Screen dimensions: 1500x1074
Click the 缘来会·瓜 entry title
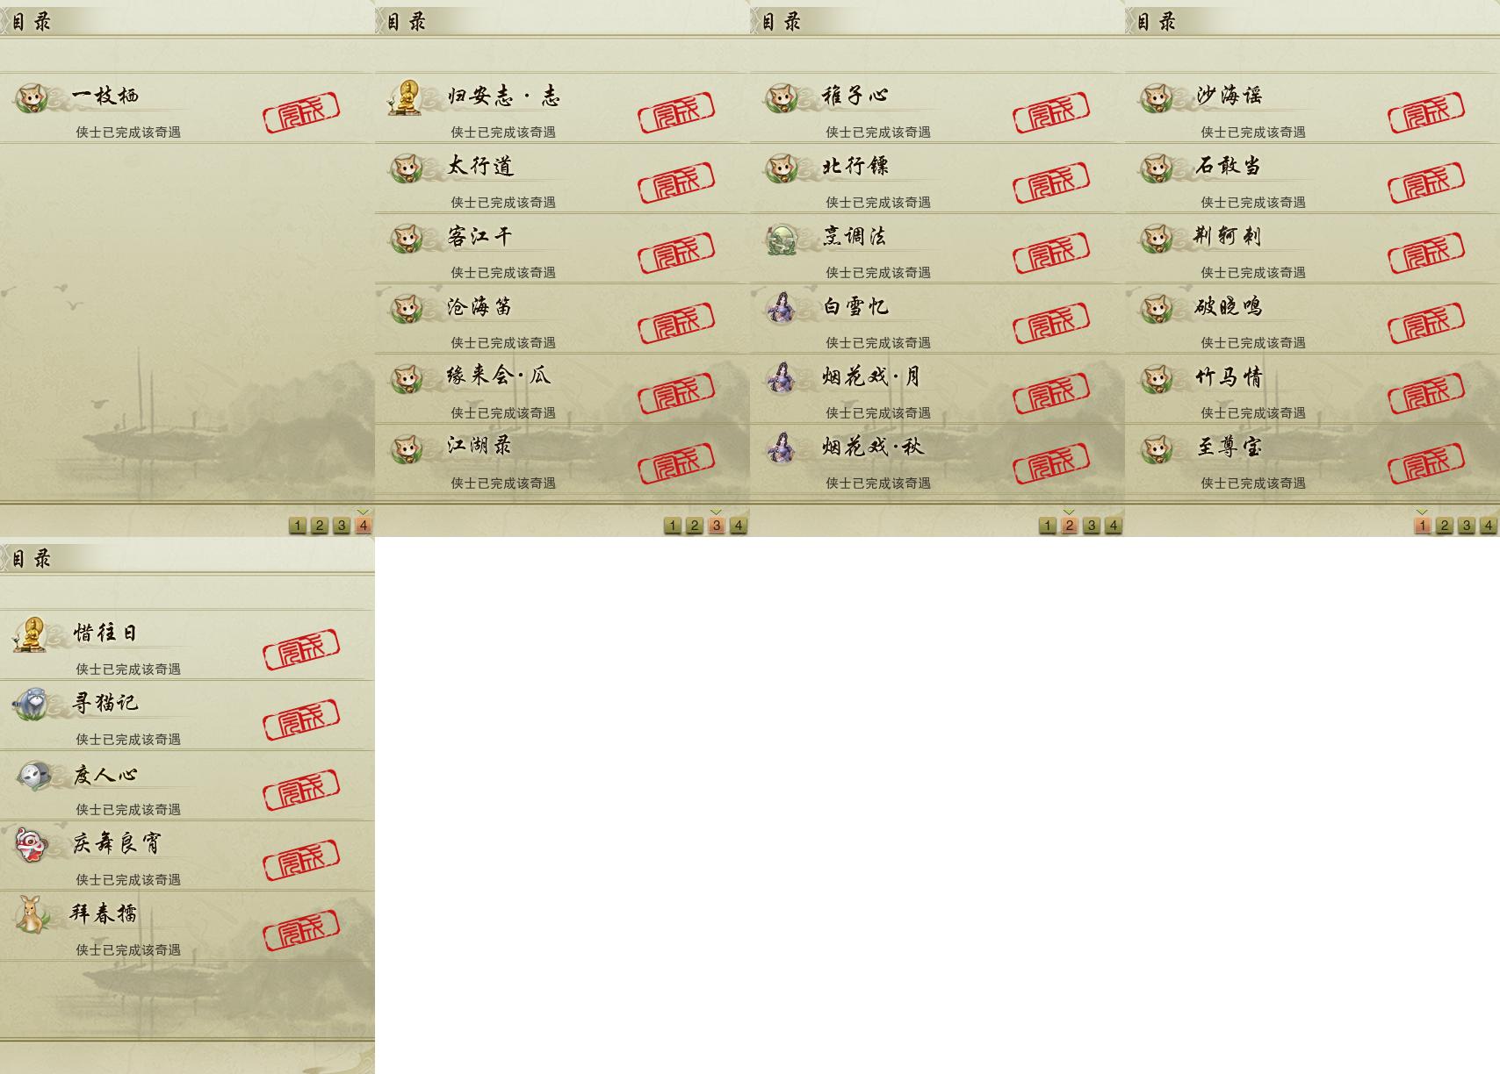coord(499,376)
